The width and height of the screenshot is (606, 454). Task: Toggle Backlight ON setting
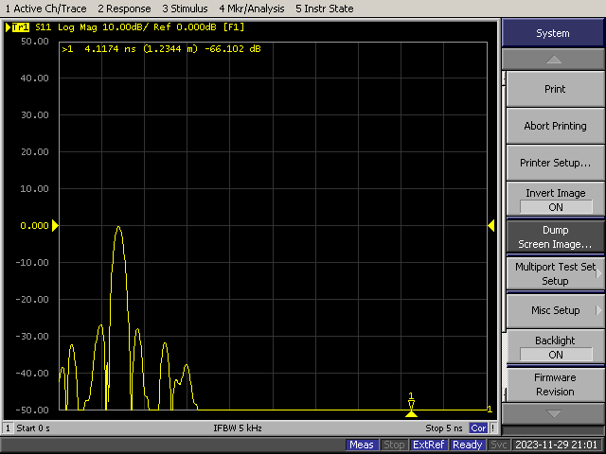coord(555,347)
